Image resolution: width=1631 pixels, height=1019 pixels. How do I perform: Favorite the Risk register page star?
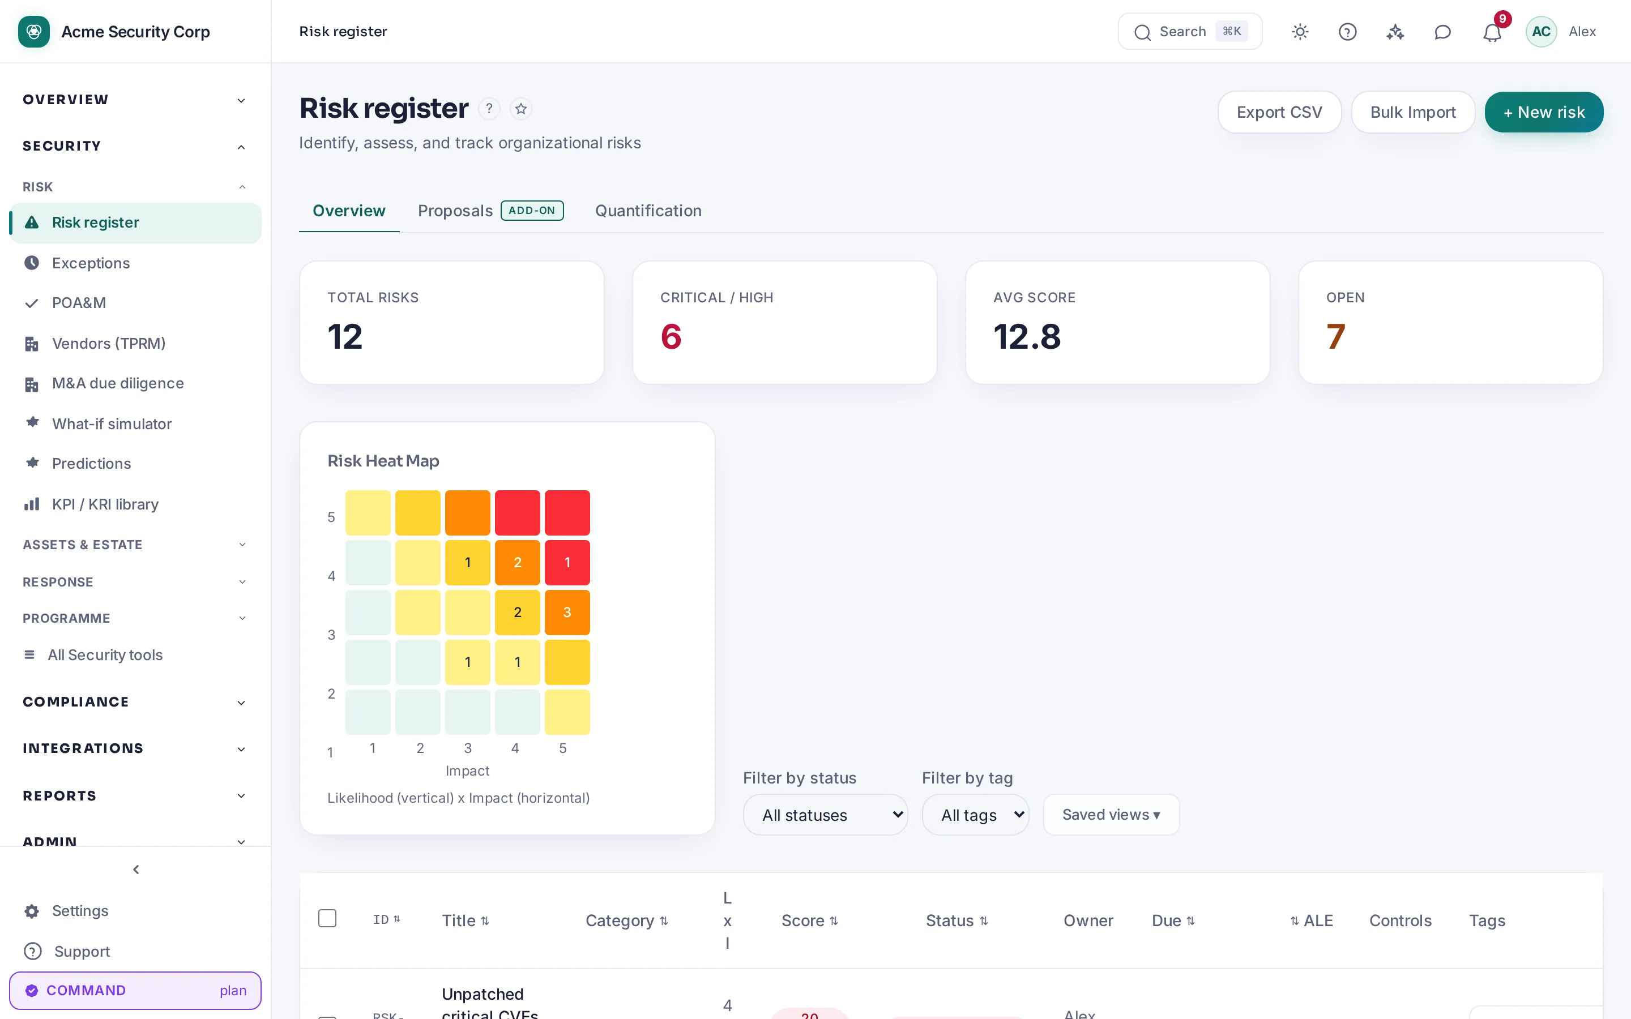pyautogui.click(x=520, y=109)
